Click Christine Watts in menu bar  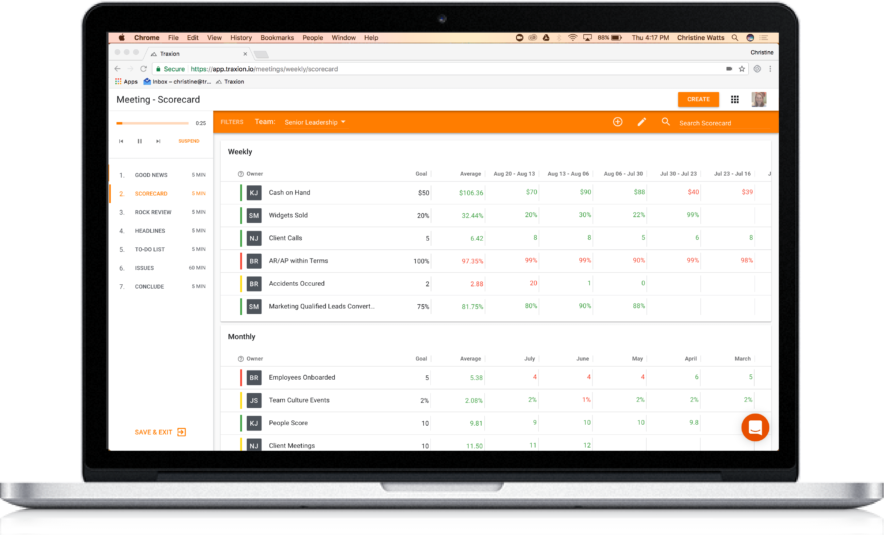(x=700, y=38)
